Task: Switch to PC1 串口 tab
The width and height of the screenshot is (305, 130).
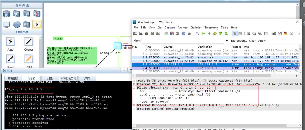Action: (87, 79)
